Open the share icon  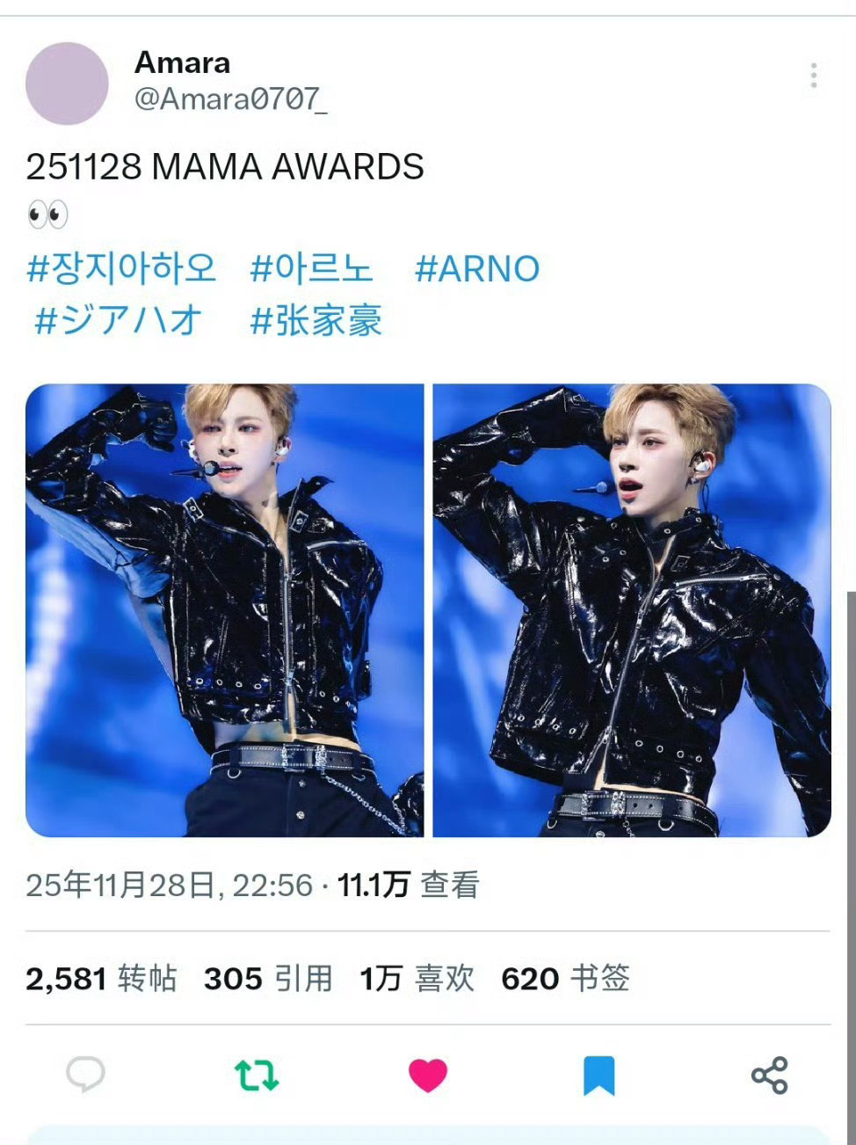click(770, 1075)
